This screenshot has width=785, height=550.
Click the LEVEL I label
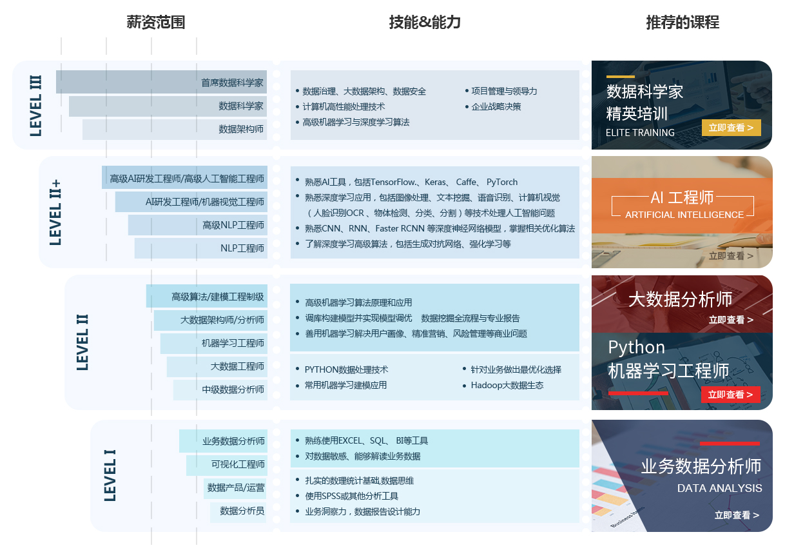[x=110, y=476]
